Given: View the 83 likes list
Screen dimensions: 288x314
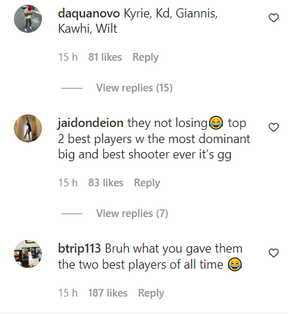Looking at the screenshot, I should tap(106, 183).
